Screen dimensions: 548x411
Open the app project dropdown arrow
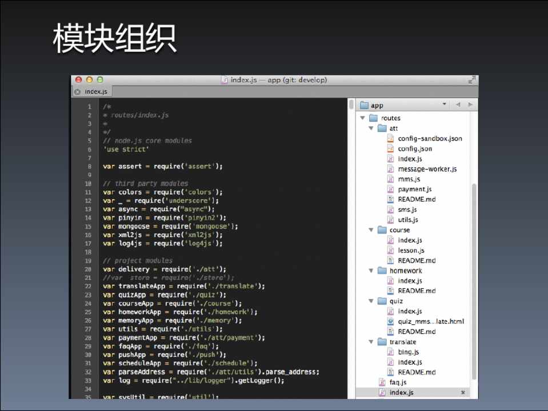point(445,104)
